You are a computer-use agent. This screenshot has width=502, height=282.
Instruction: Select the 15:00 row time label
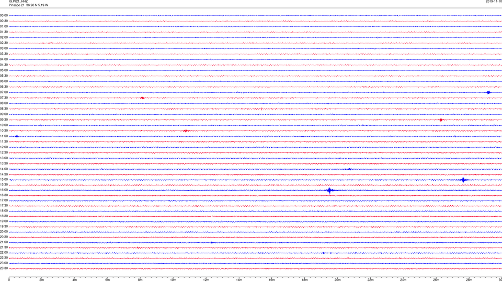click(x=4, y=179)
